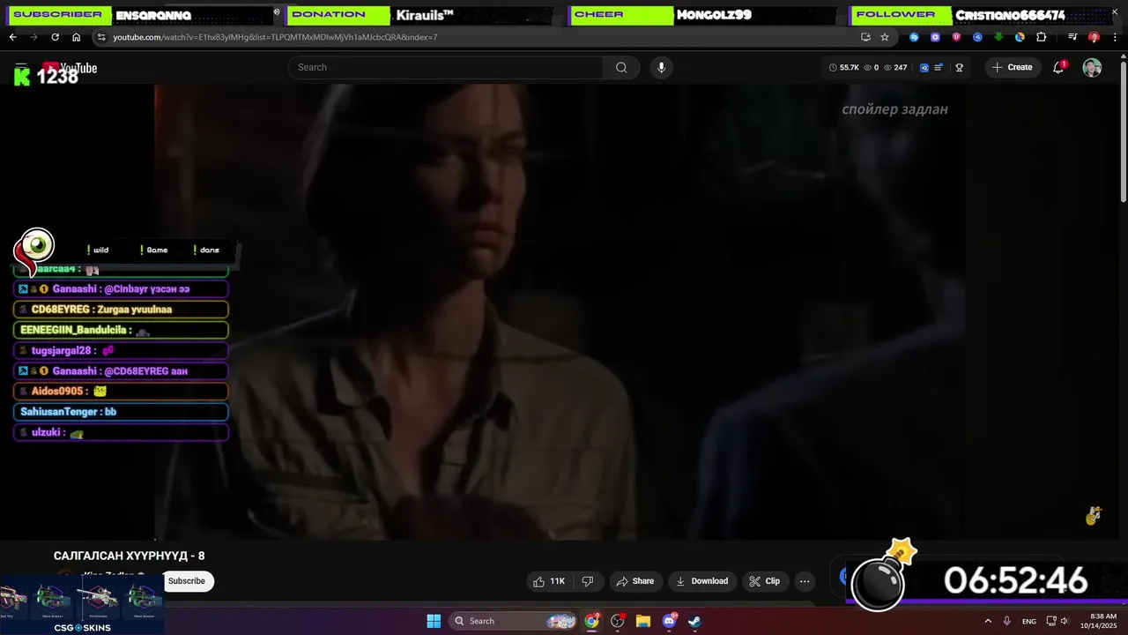Image resolution: width=1128 pixels, height=635 pixels.
Task: Open the purple gear extension
Action: coord(935,37)
